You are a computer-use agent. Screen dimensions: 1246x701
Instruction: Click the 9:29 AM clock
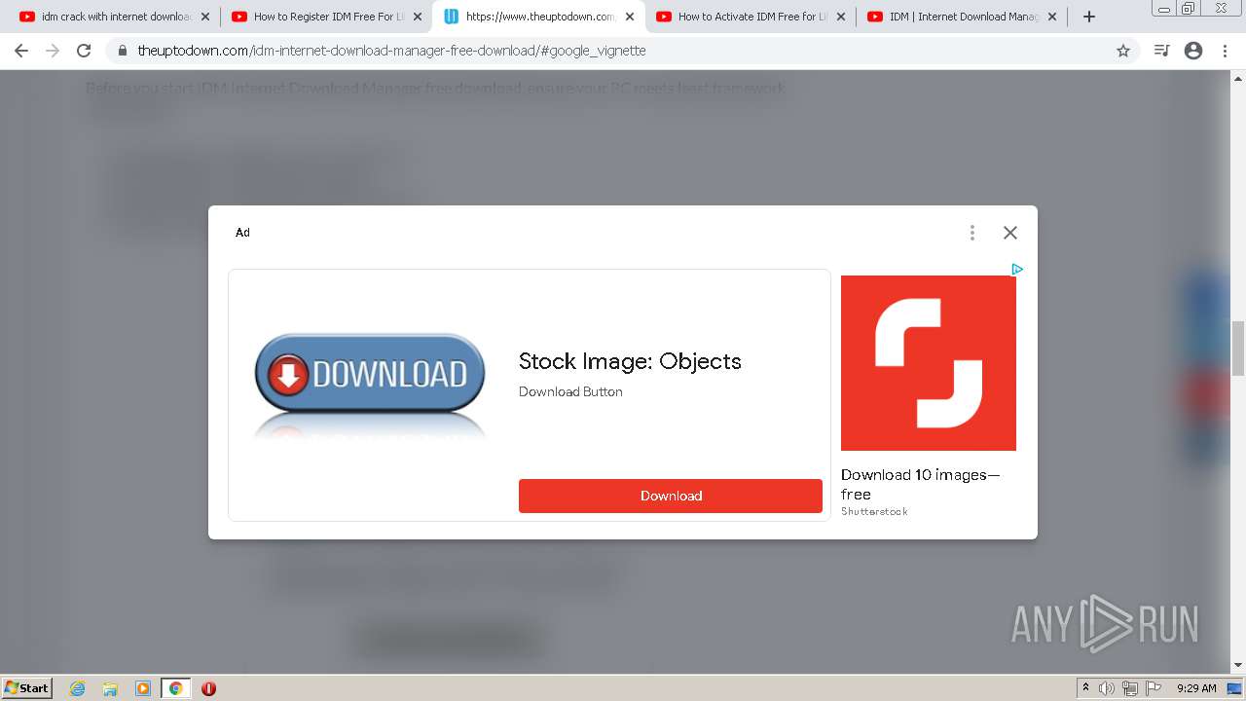point(1196,688)
